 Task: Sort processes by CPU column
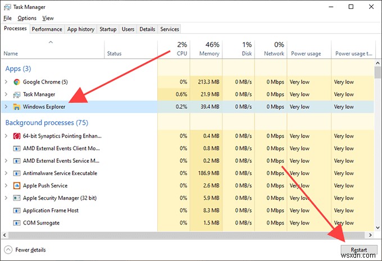coord(174,49)
